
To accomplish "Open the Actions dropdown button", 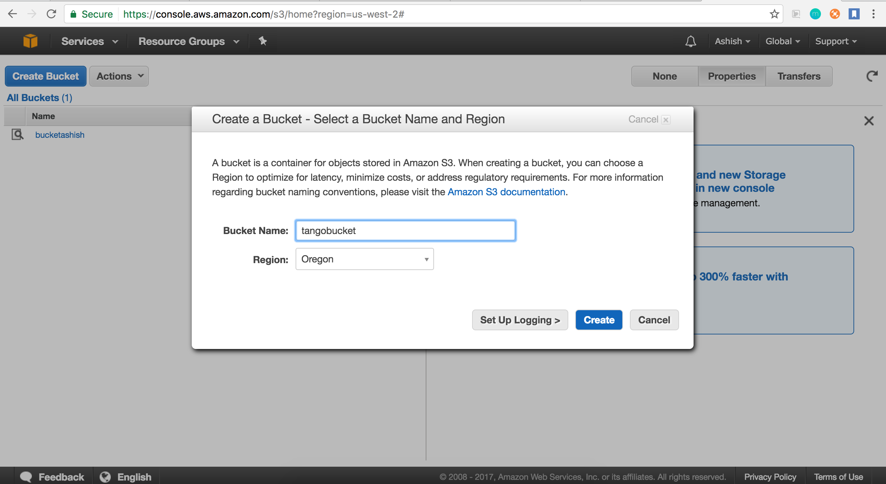I will point(119,76).
